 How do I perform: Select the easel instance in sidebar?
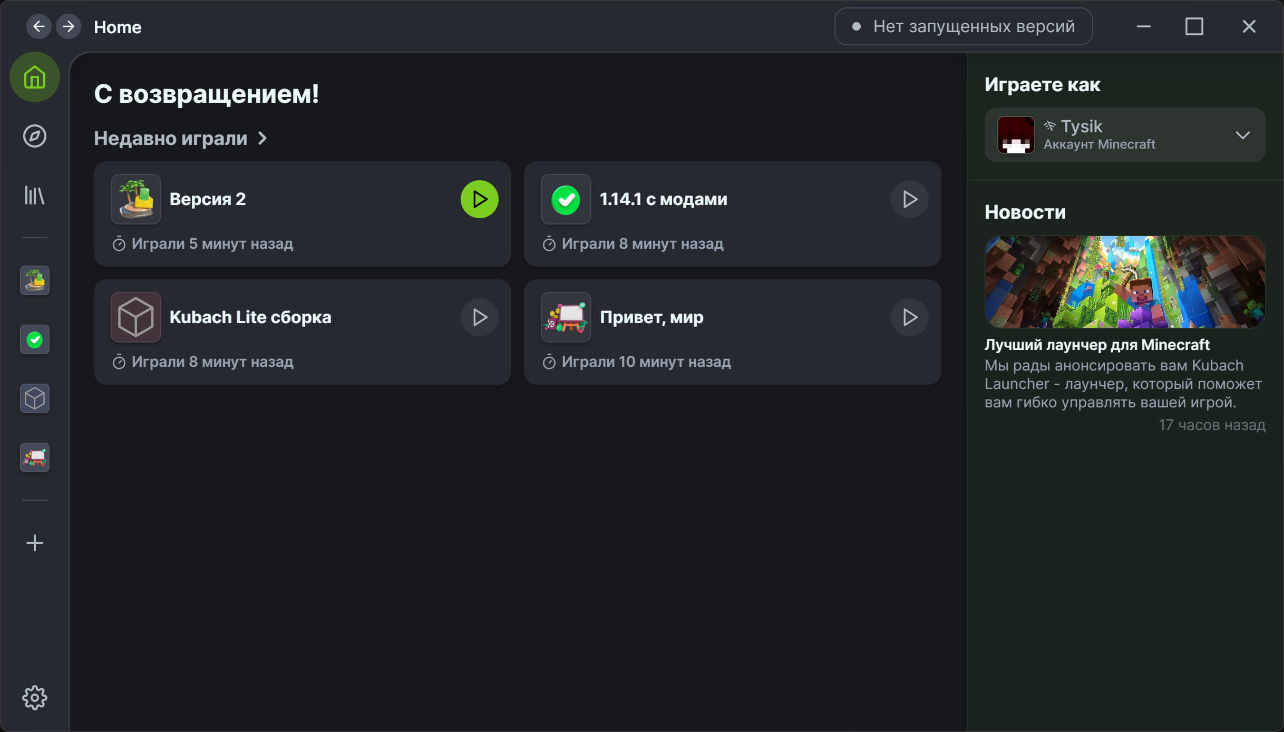coord(35,457)
